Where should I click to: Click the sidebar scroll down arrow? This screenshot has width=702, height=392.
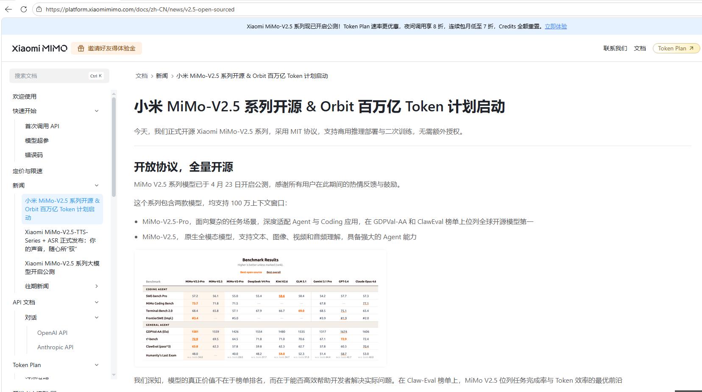pos(114,375)
